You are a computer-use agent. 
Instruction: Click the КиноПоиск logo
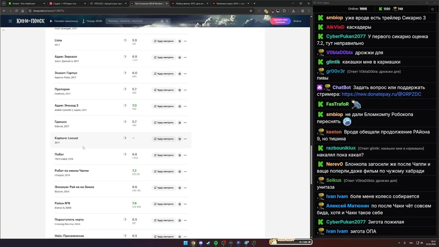[31, 21]
